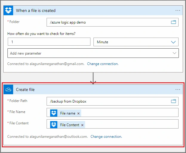This screenshot has width=186, height=153.
Task: Click the Folder Path label
Action: (x=18, y=101)
